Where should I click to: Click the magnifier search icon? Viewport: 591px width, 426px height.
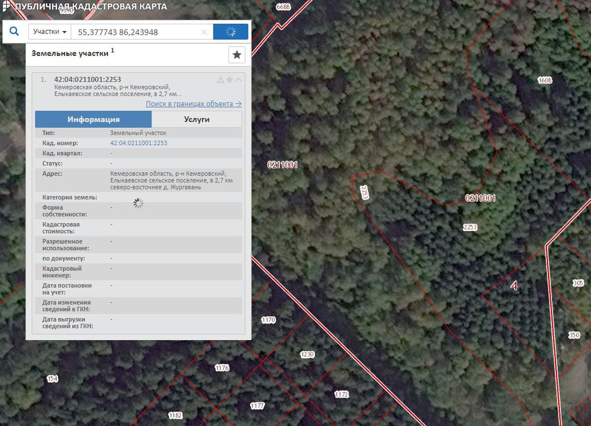14,31
